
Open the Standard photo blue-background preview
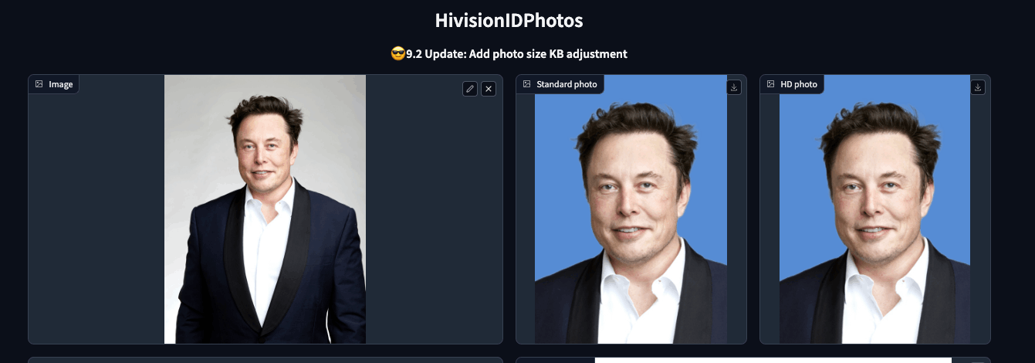tap(631, 209)
